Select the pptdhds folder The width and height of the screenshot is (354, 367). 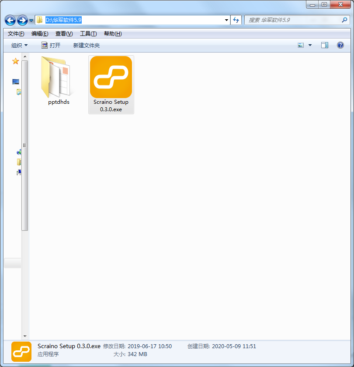click(x=59, y=81)
